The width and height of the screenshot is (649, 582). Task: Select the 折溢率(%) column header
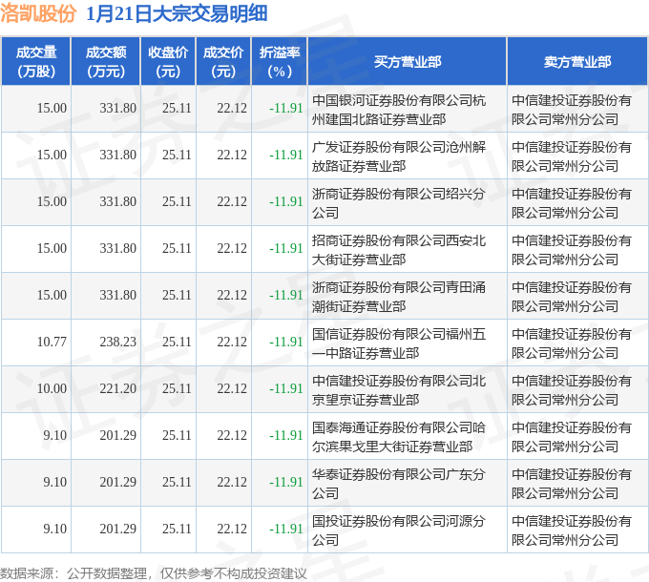pyautogui.click(x=280, y=62)
